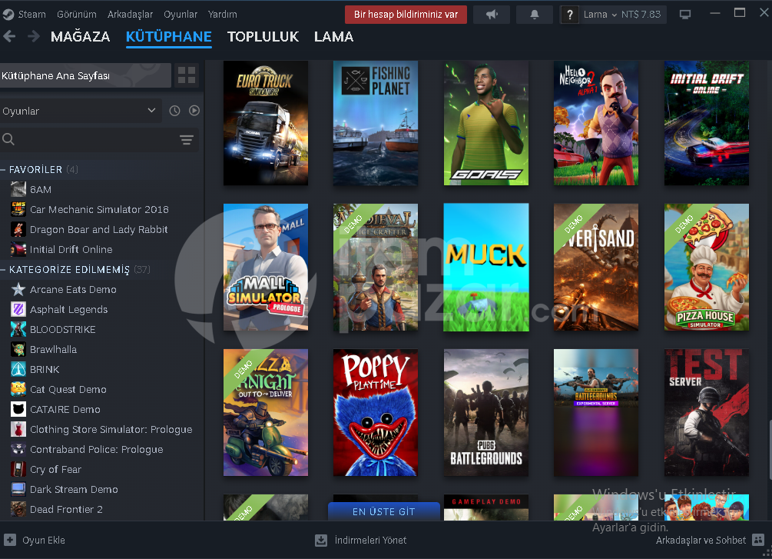Click the Asphalt Legends icon
Screen dimensions: 772x559
(18, 310)
